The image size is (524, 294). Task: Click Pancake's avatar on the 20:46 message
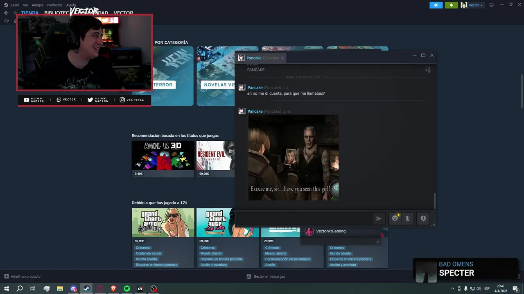tap(242, 111)
